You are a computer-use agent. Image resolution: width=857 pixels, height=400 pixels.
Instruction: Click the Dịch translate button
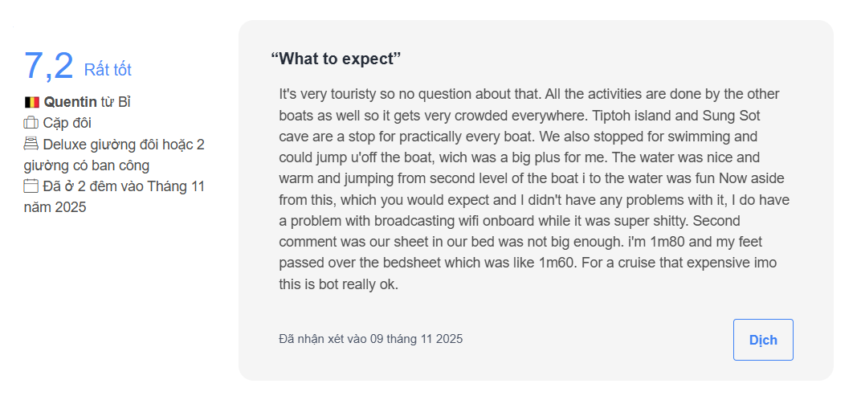tap(763, 339)
